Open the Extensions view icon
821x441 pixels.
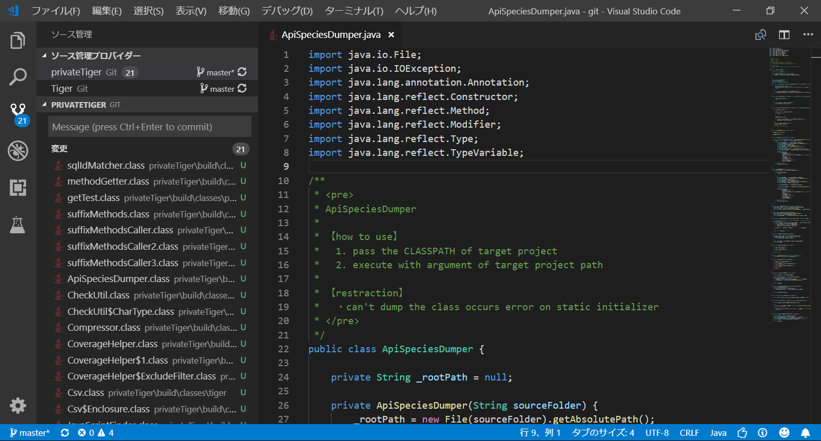click(18, 188)
